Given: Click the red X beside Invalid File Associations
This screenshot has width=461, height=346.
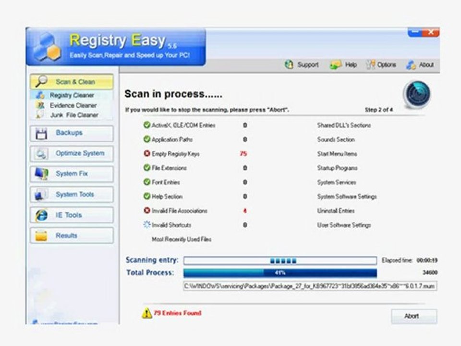Looking at the screenshot, I should click(x=147, y=210).
